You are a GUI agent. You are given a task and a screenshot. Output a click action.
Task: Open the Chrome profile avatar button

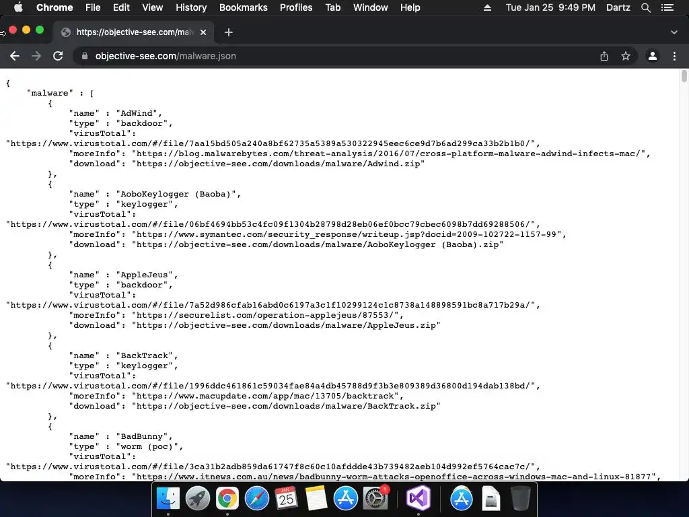coord(653,56)
